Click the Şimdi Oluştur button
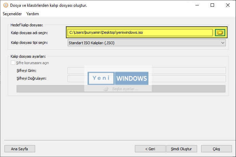 tap(182, 149)
